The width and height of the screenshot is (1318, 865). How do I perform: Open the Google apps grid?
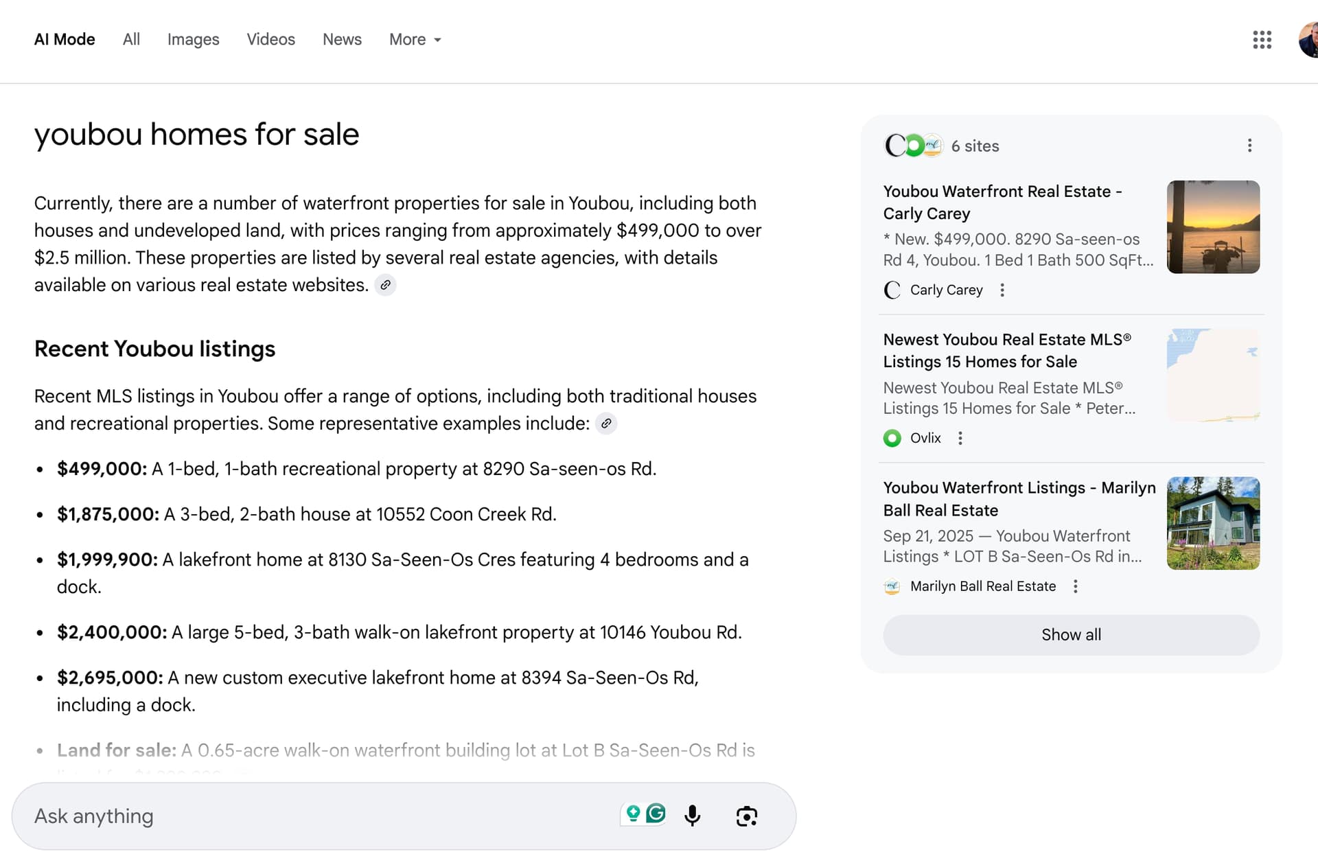[x=1262, y=40]
